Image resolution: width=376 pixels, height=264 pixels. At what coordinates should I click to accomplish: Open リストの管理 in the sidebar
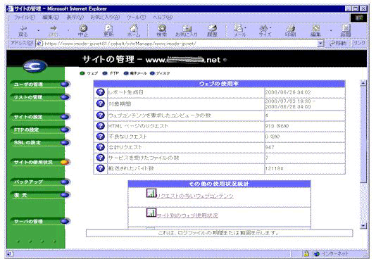click(x=40, y=97)
